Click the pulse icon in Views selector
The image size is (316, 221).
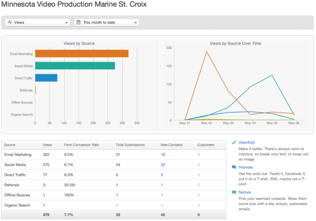pyautogui.click(x=9, y=23)
